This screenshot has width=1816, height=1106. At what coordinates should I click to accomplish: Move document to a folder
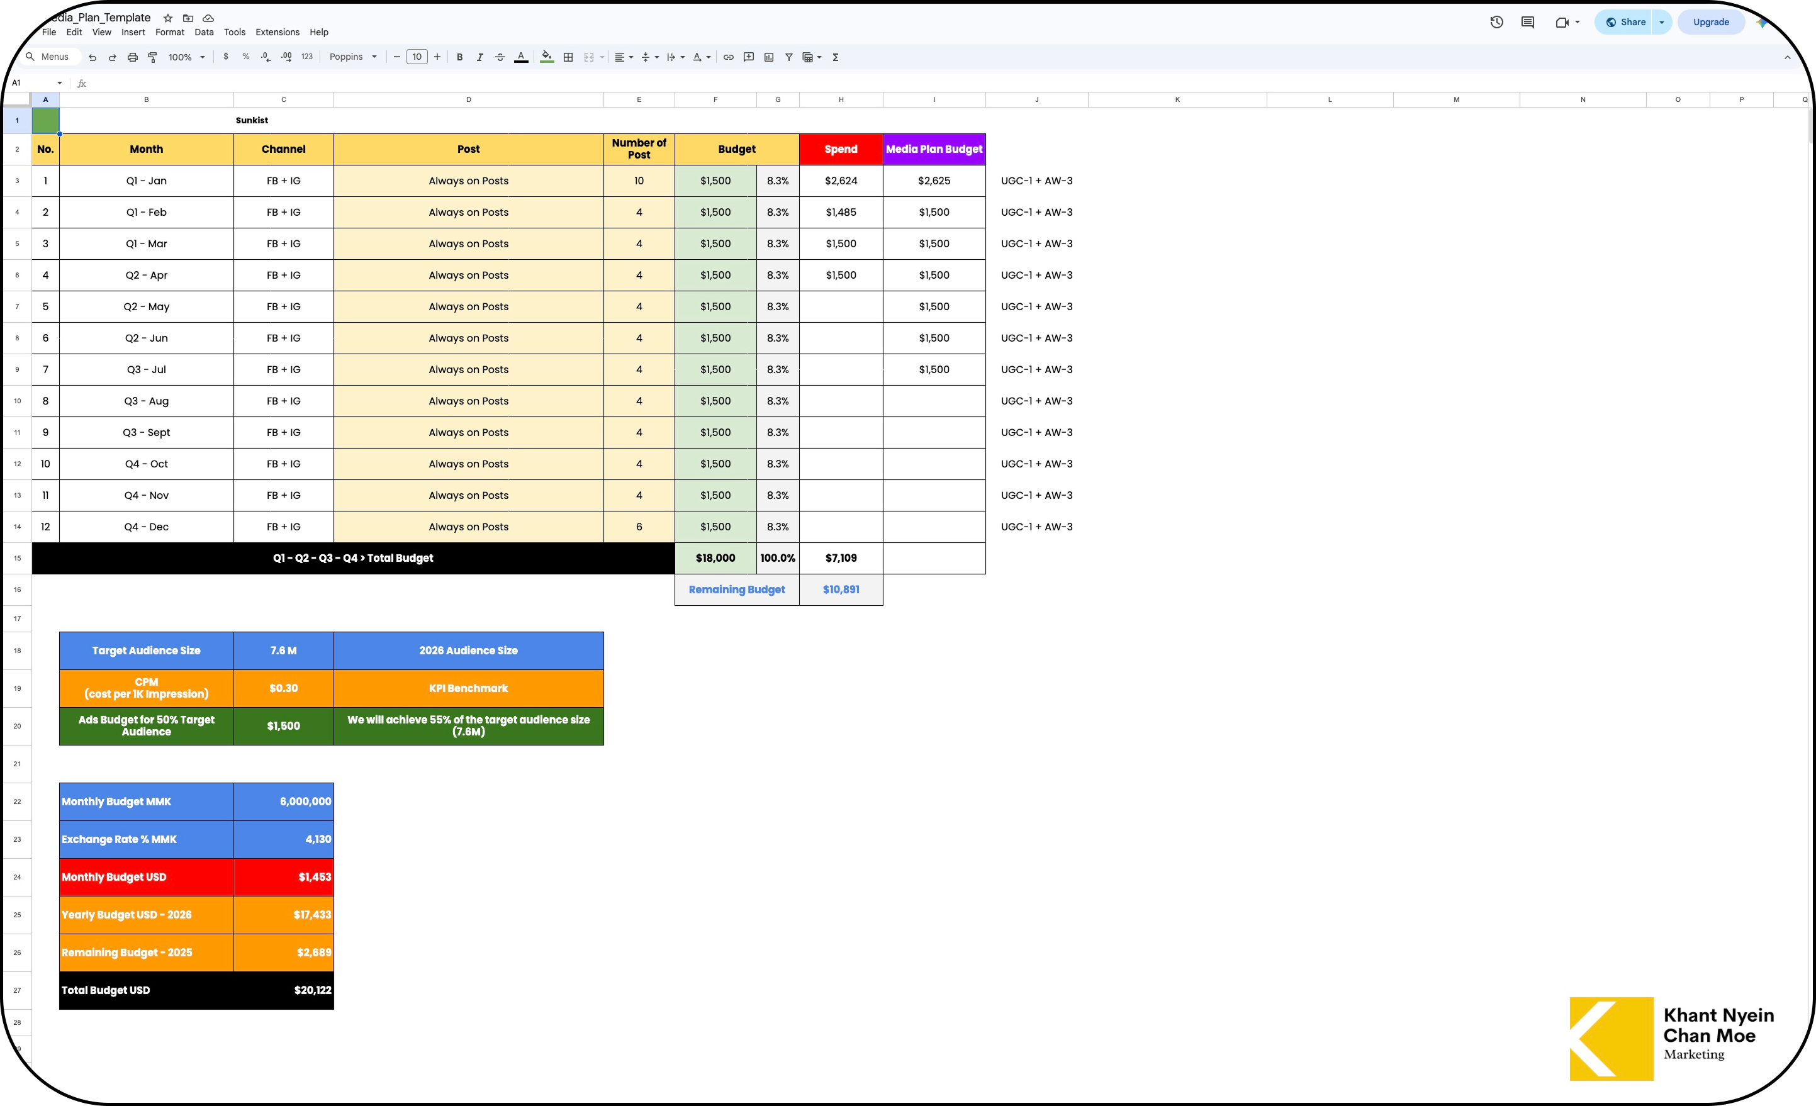coord(188,18)
